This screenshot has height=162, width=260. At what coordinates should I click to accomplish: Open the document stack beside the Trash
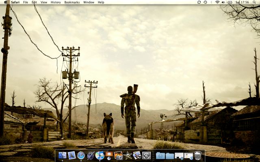(x=188, y=156)
